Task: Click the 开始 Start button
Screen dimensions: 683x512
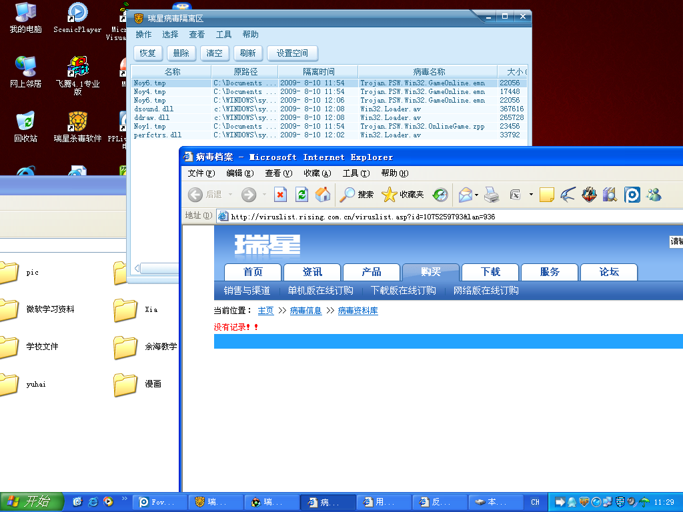Action: (x=32, y=502)
